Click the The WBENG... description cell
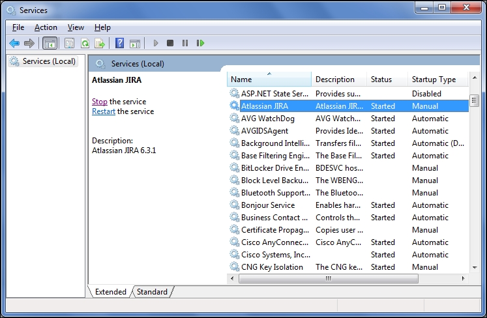487x318 pixels. point(339,180)
